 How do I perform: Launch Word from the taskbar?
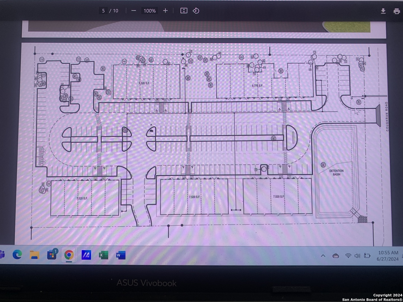pos(120,255)
